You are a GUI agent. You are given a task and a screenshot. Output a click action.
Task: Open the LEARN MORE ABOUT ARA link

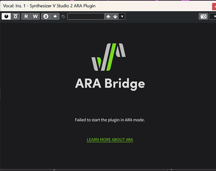click(110, 140)
